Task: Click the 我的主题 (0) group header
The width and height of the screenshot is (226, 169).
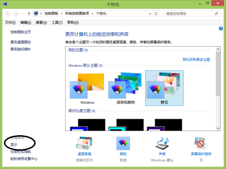Action: click(78, 50)
